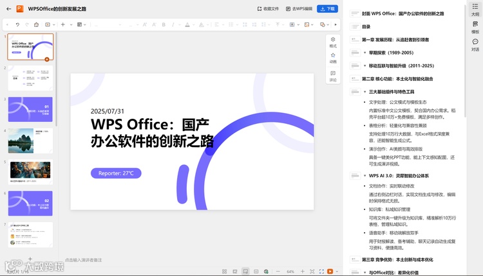Click the highlight color pen swatch
The image size is (483, 276).
(x=201, y=24)
